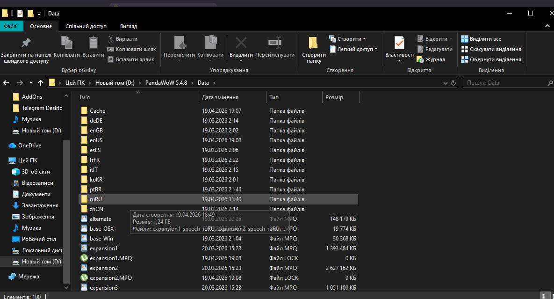
Task: Open Properties via the checkmark icon
Action: pyautogui.click(x=399, y=44)
